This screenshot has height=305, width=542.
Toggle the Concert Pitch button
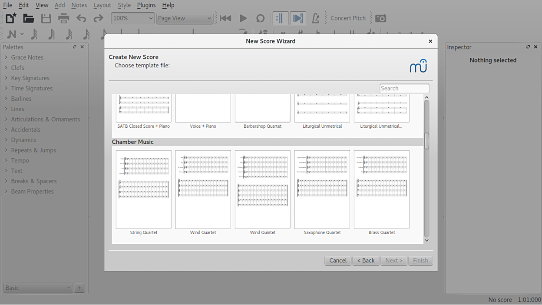coord(348,18)
